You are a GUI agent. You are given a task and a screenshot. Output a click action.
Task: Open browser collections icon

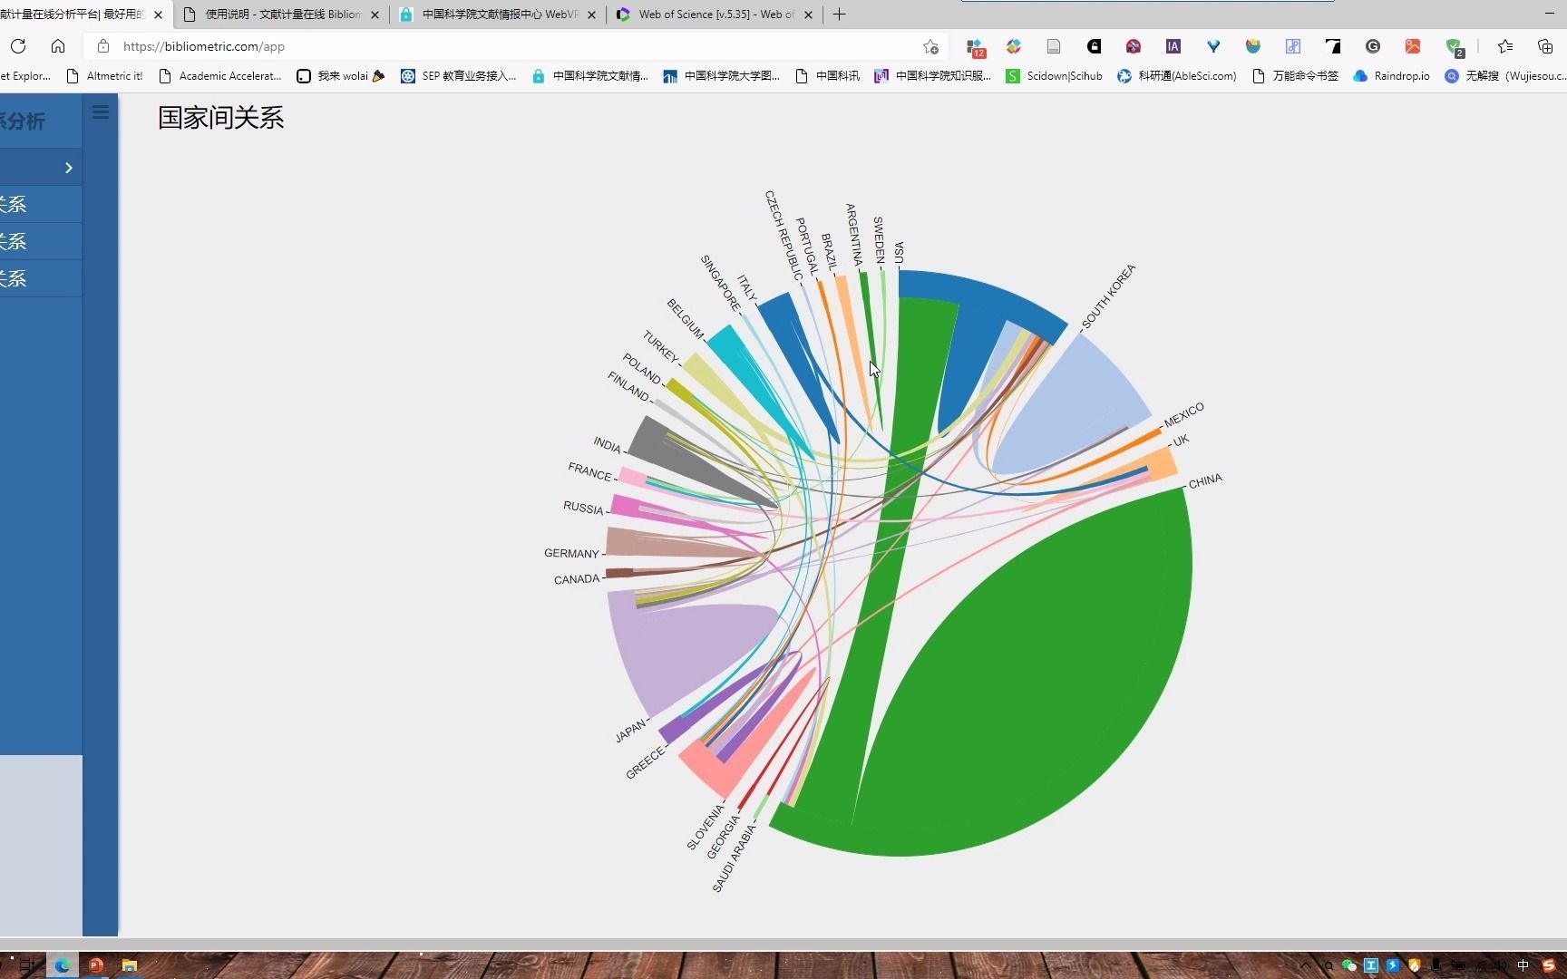[1545, 46]
